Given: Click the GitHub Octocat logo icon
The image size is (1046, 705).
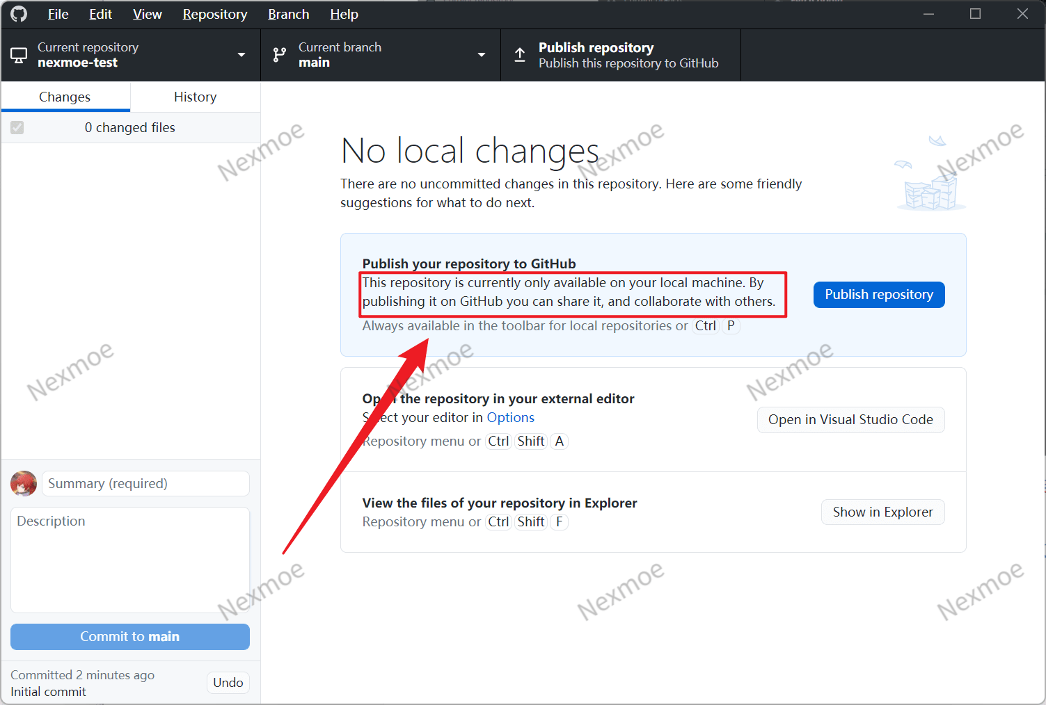Looking at the screenshot, I should (19, 14).
